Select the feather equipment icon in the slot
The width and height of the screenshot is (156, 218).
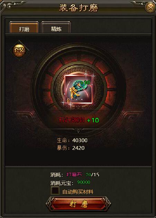(79, 90)
